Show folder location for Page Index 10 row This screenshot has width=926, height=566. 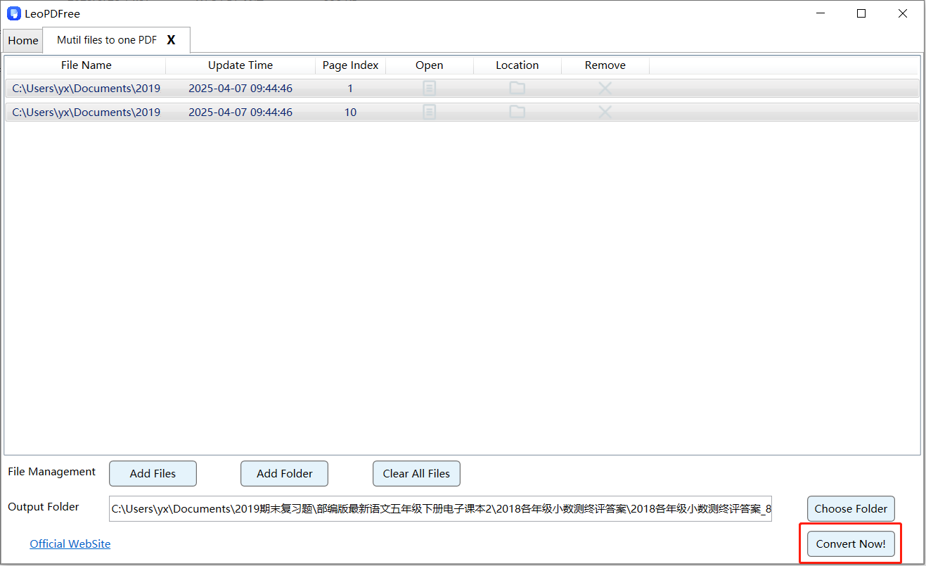click(517, 112)
